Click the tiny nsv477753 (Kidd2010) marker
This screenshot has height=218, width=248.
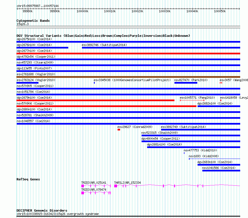[x=184, y=153]
